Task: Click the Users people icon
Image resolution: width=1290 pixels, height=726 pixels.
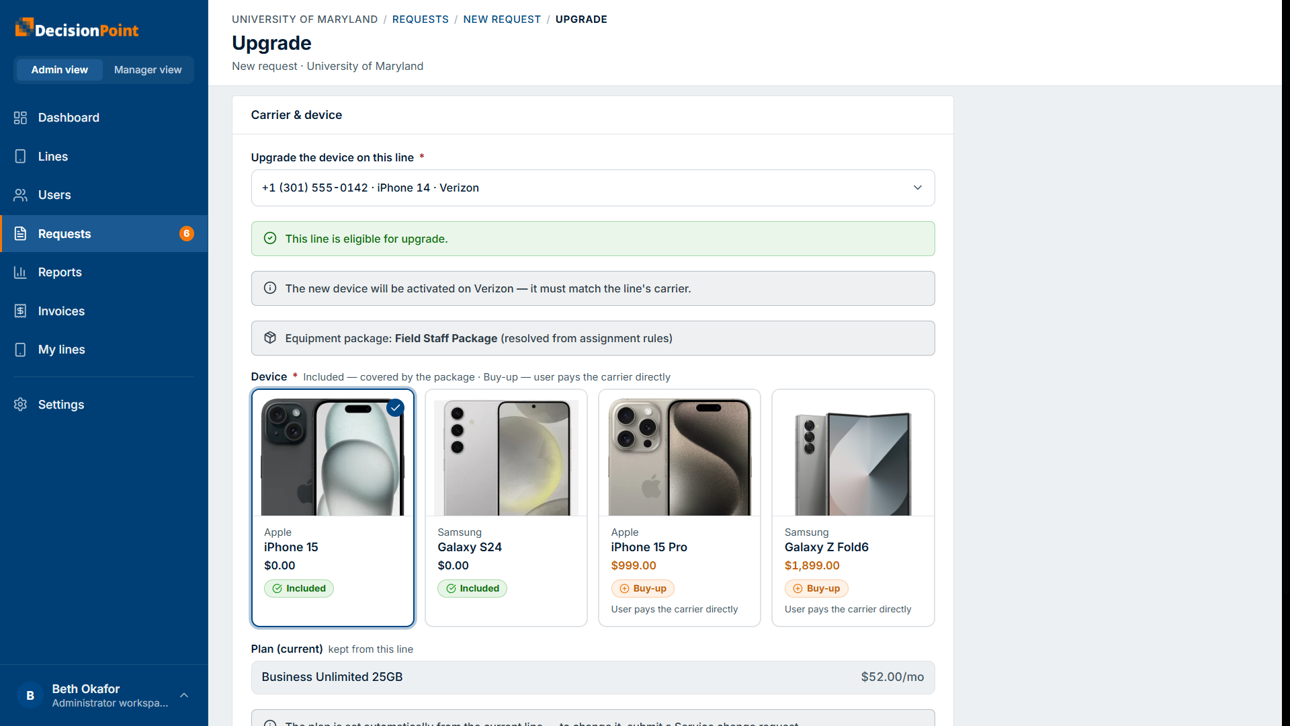Action: 20,195
